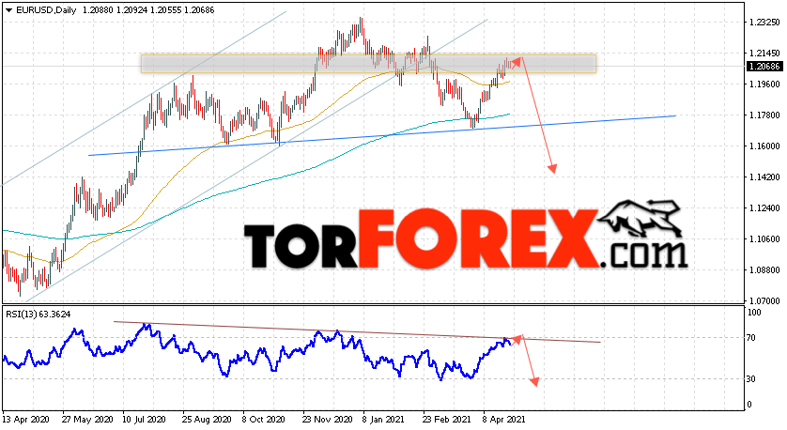Click the 1.12400 price axis label
The image size is (787, 430).
(764, 208)
